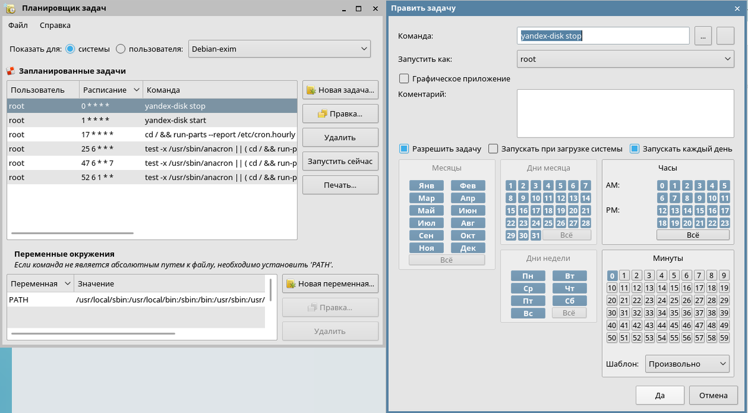Open the Debian-exim user dropdown

280,49
